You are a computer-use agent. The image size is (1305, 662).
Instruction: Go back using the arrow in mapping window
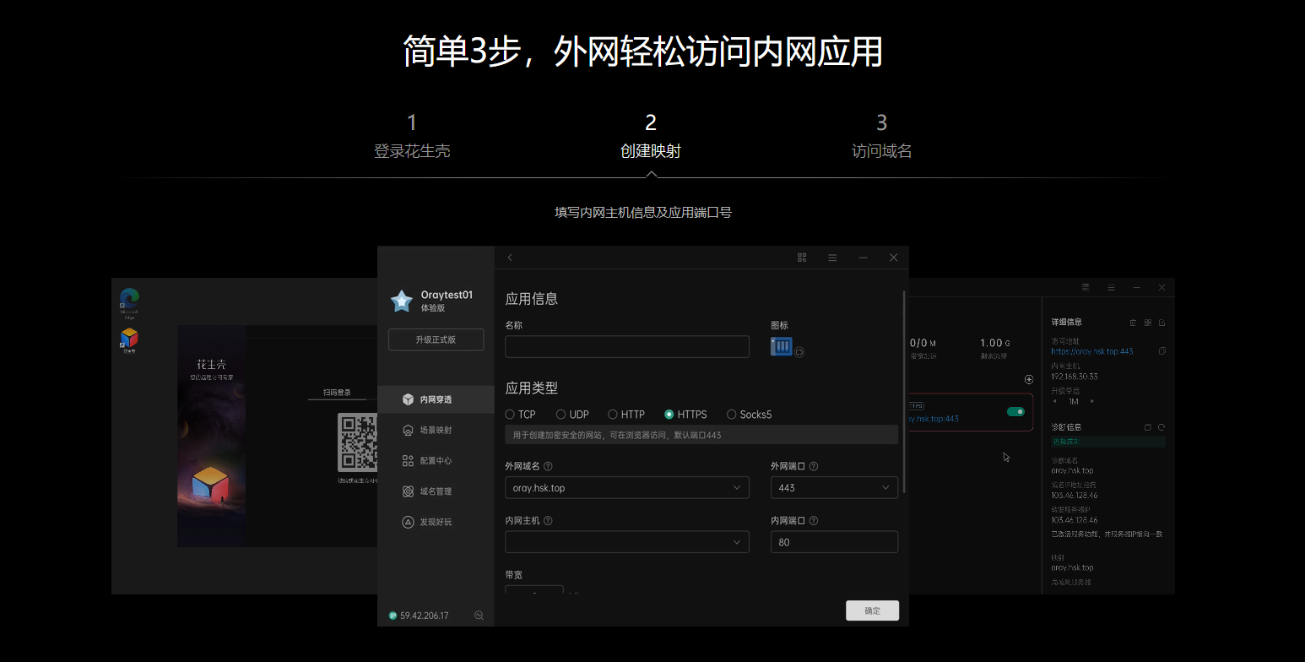pos(510,258)
